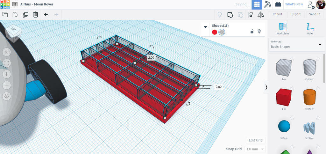The width and height of the screenshot is (326, 154).
Task: Pick the striped hole Cylinder shape
Action: (309, 68)
